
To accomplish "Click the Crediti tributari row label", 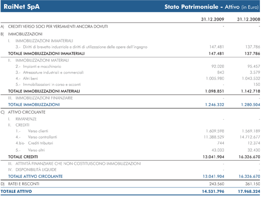I will pyautogui.click(x=41, y=143).
